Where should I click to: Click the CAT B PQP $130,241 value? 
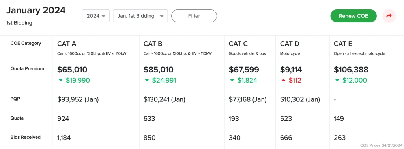[x=165, y=99]
